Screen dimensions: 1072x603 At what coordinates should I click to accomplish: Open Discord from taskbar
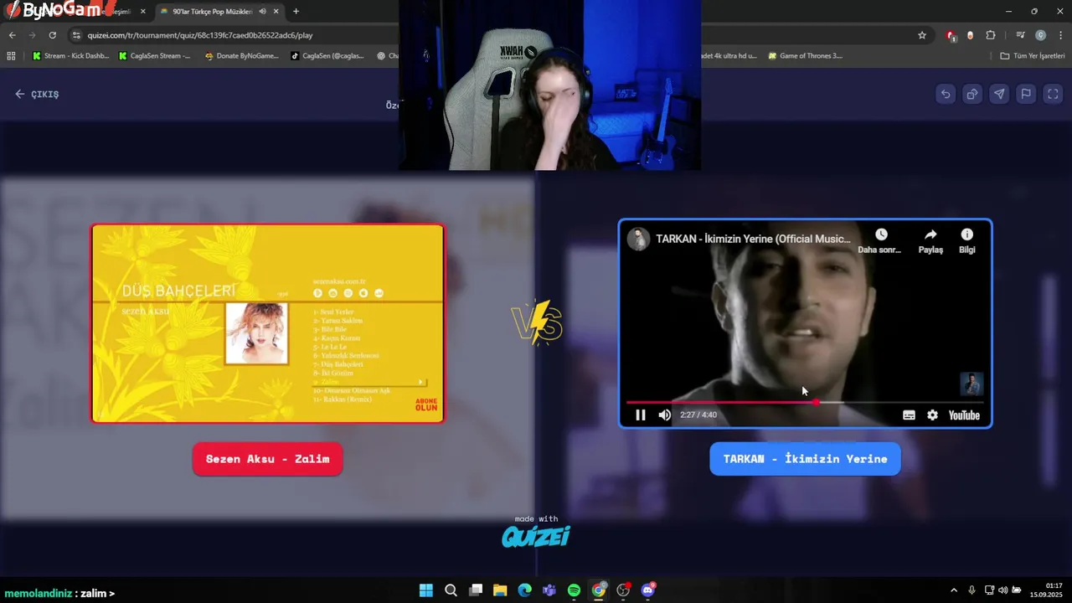[647, 590]
